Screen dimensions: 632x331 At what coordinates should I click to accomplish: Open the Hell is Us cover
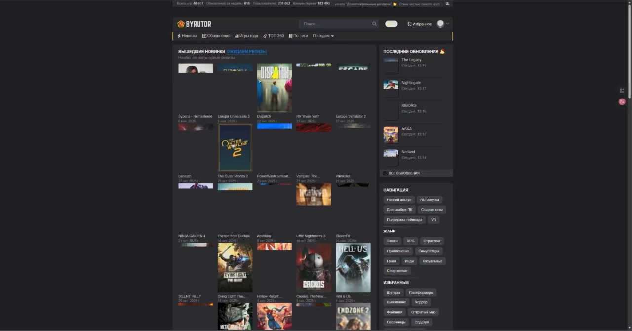coord(353,267)
